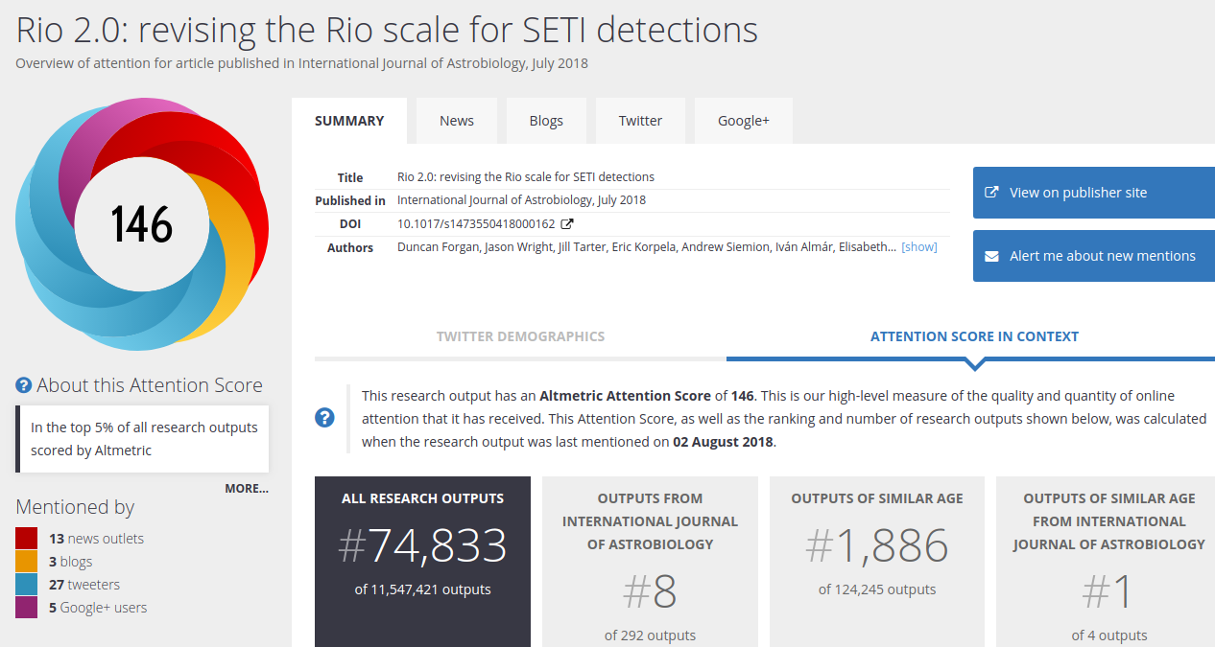Image resolution: width=1215 pixels, height=647 pixels.
Task: Click the question mark icon beside About this Attention Score
Action: click(x=24, y=385)
